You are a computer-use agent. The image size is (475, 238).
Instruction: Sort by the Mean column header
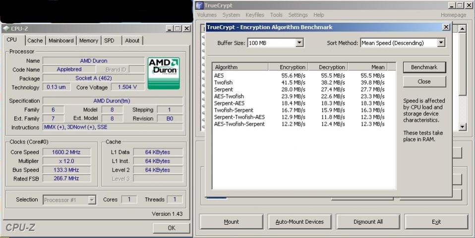[367, 67]
